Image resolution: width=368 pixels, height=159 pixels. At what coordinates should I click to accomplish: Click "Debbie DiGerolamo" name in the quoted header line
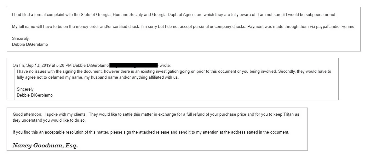point(91,65)
